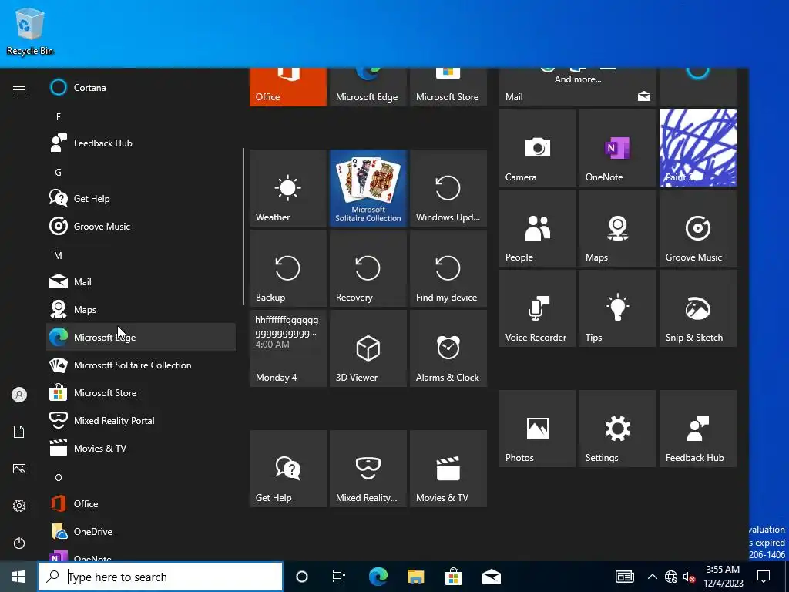The width and height of the screenshot is (789, 592).
Task: Expand the Start menu hamburger button
Action: [x=19, y=89]
